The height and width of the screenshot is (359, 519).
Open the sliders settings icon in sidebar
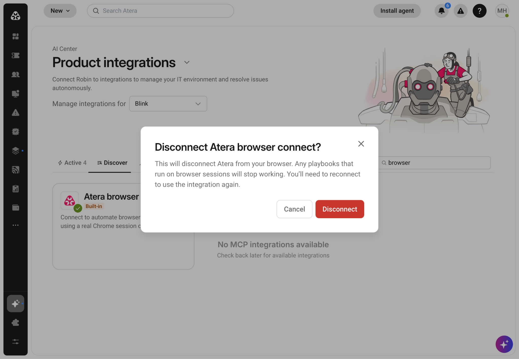pyautogui.click(x=15, y=341)
